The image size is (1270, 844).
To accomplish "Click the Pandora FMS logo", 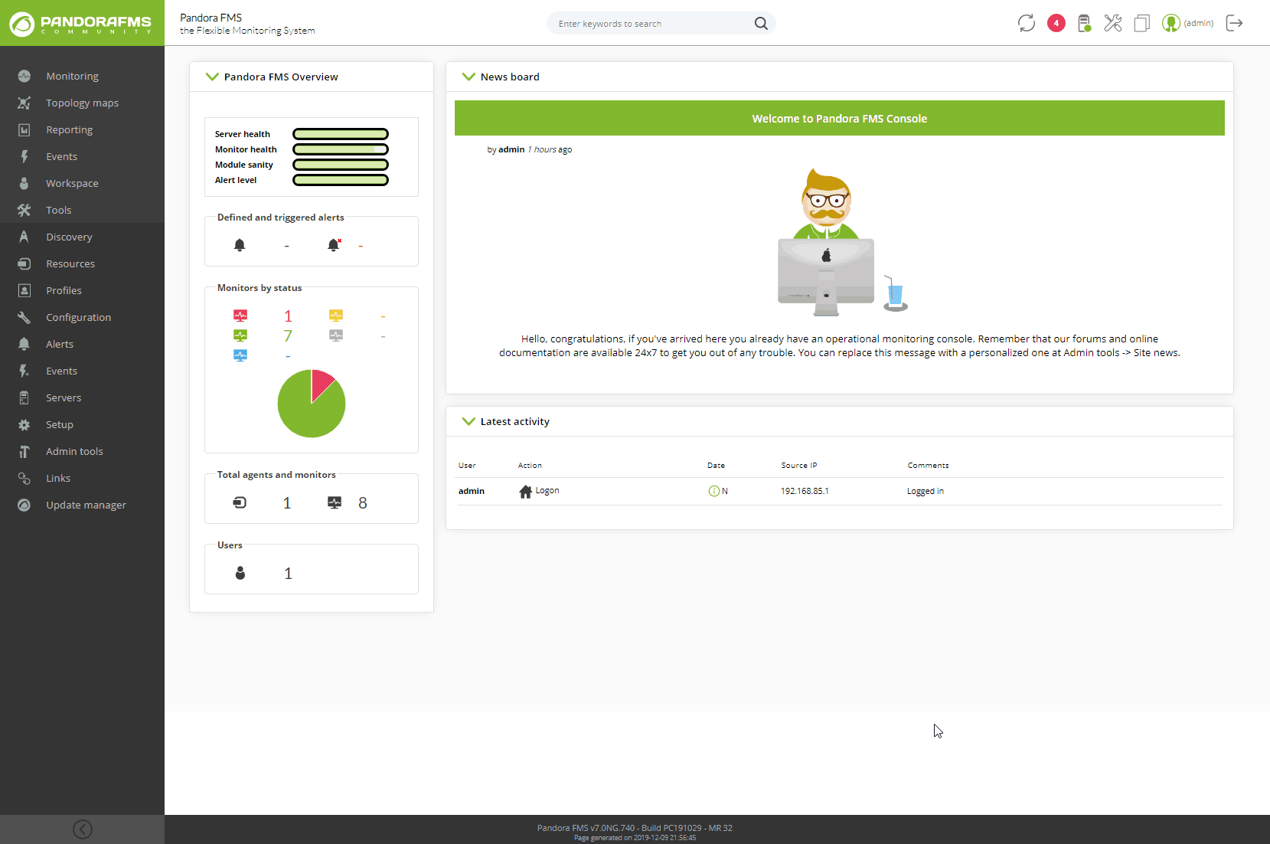I will pyautogui.click(x=82, y=24).
